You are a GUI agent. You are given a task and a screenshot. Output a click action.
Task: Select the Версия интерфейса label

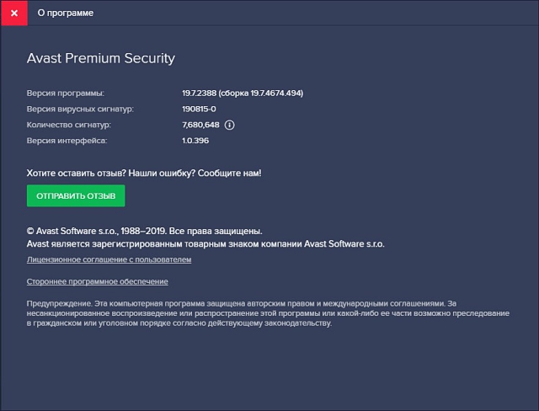pyautogui.click(x=67, y=141)
